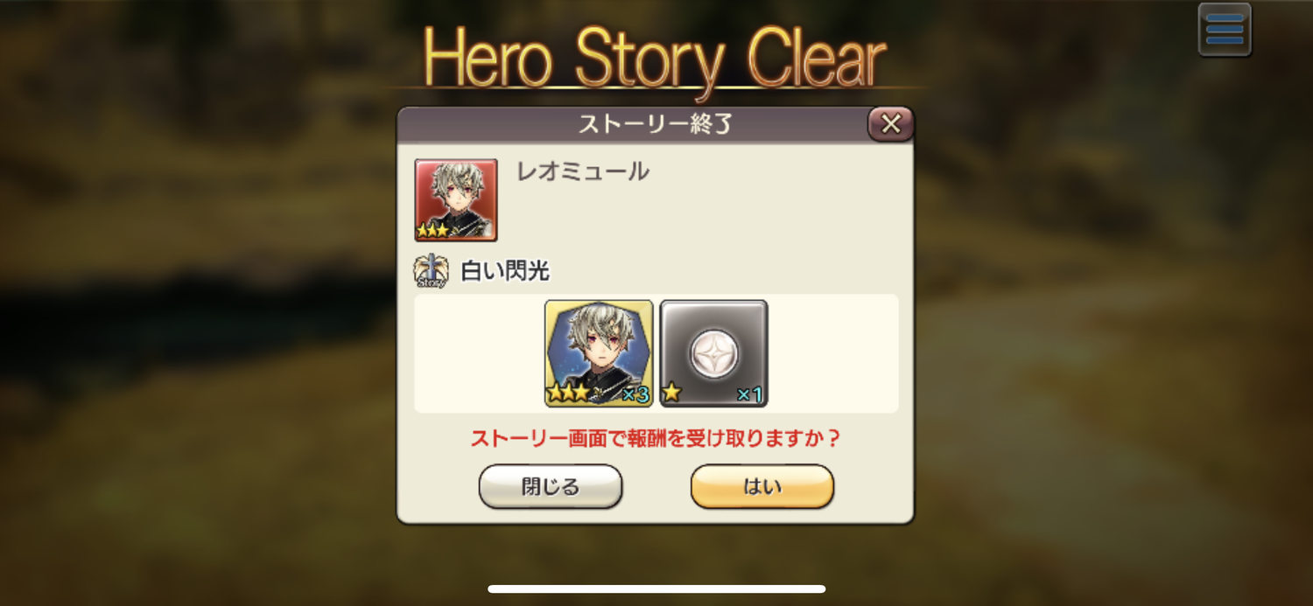The width and height of the screenshot is (1313, 606).
Task: Tap the ×3 quantity on hero crystal
Action: coord(635,394)
